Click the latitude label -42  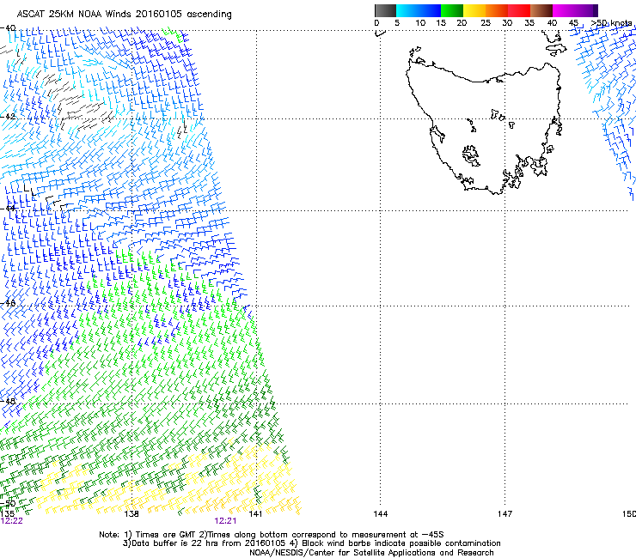click(8, 116)
